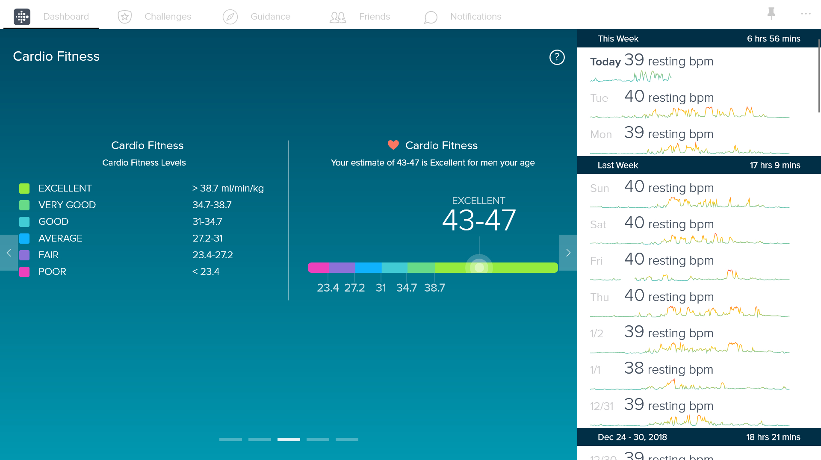The image size is (821, 460).
Task: Click the Guidance compass icon
Action: pos(230,17)
